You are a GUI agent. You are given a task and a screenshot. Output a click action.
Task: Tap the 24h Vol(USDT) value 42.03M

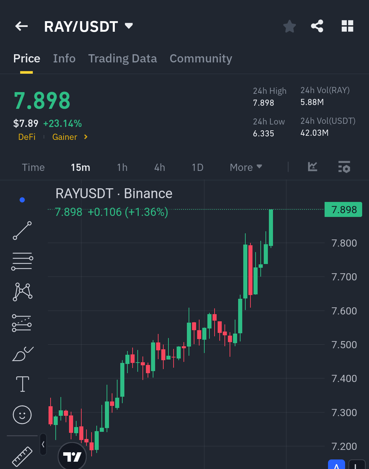(x=314, y=133)
